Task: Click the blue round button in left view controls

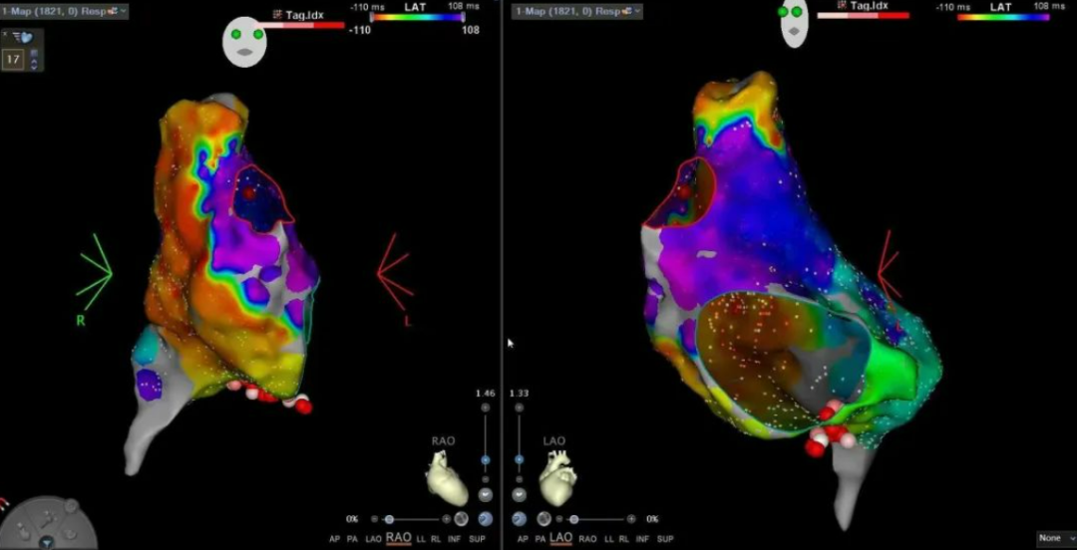Action: (x=485, y=519)
